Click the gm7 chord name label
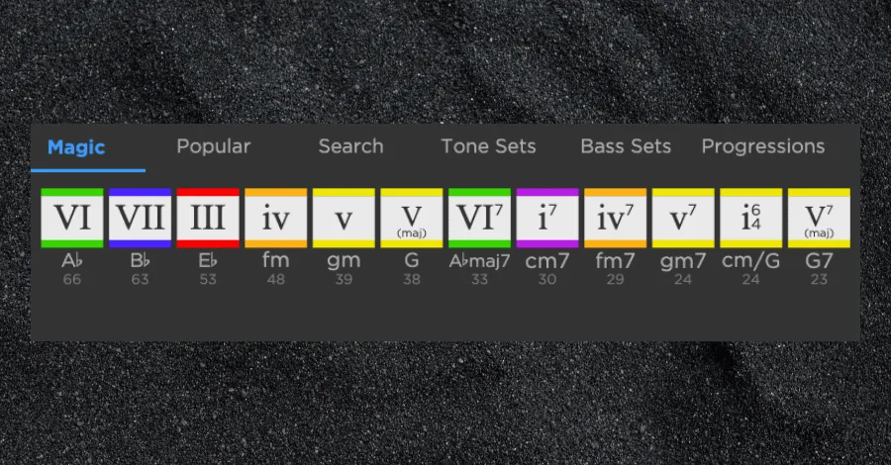The width and height of the screenshot is (891, 465). pos(683,261)
